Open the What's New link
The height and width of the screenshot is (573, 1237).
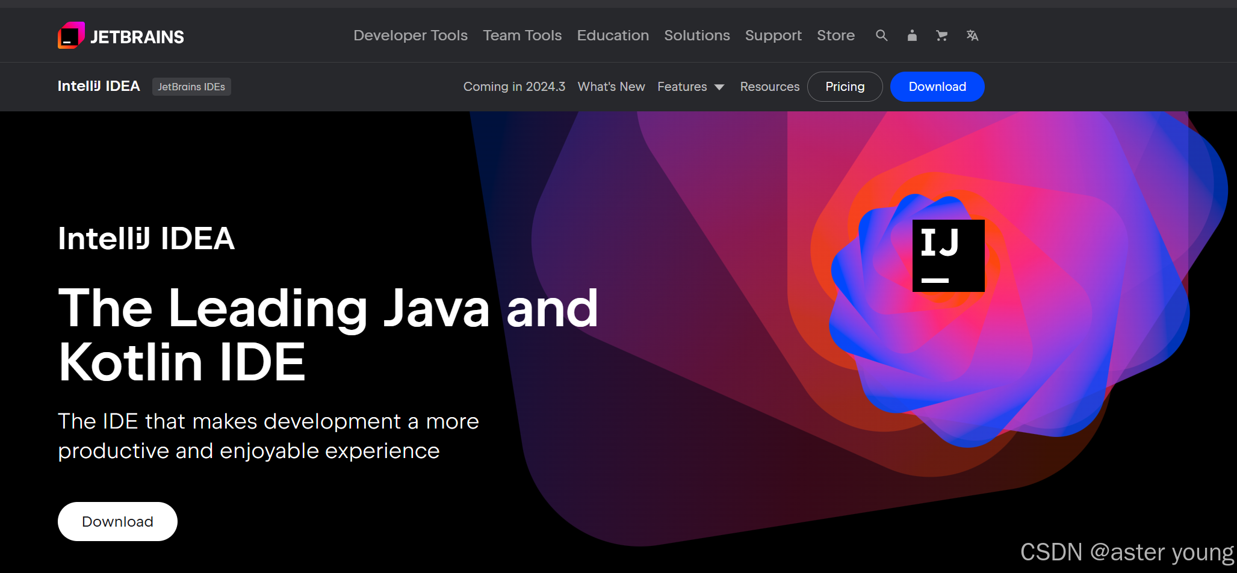click(x=611, y=87)
